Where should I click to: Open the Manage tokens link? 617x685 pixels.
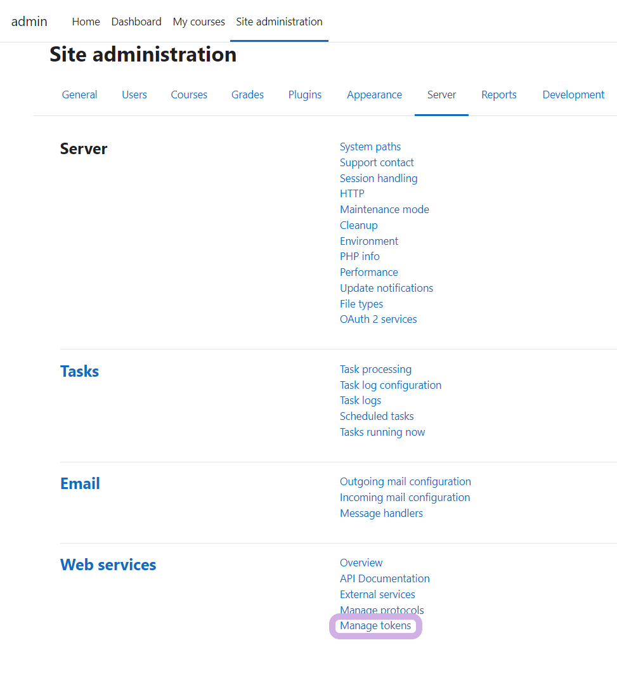click(x=375, y=626)
